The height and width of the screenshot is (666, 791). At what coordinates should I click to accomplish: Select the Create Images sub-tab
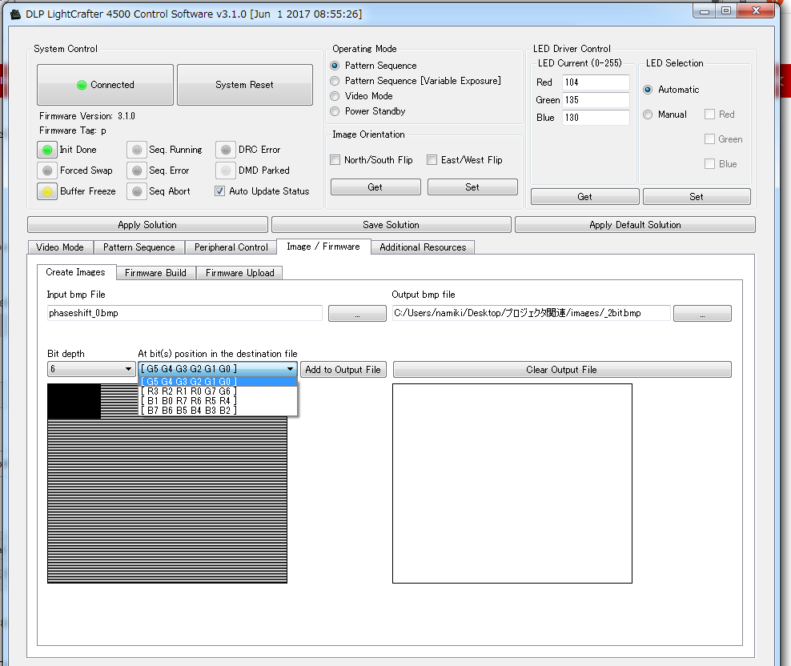click(76, 272)
